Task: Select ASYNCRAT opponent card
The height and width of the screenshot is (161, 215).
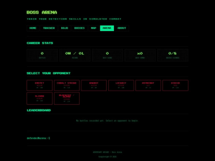Action: (x=148, y=85)
